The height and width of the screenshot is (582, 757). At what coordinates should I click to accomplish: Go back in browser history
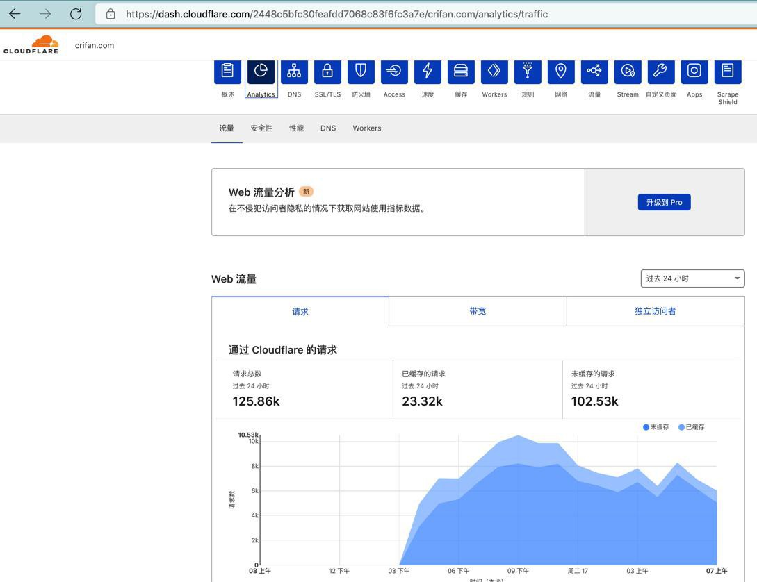(x=15, y=14)
